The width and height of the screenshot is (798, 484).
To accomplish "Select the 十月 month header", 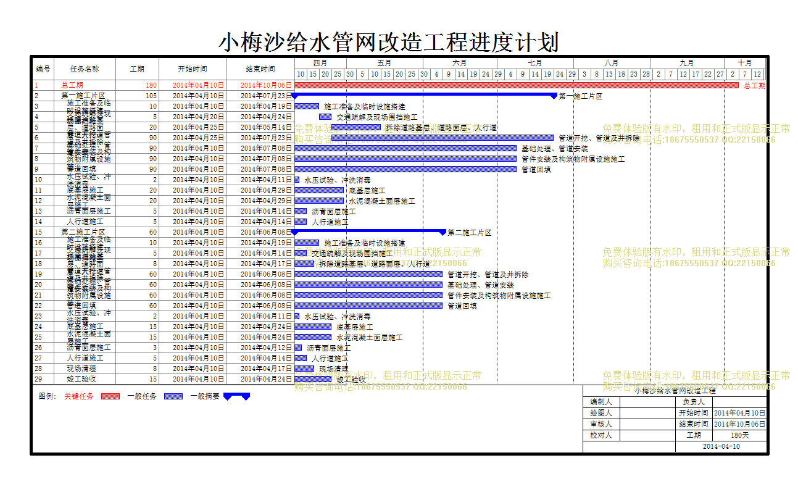I will pos(745,63).
